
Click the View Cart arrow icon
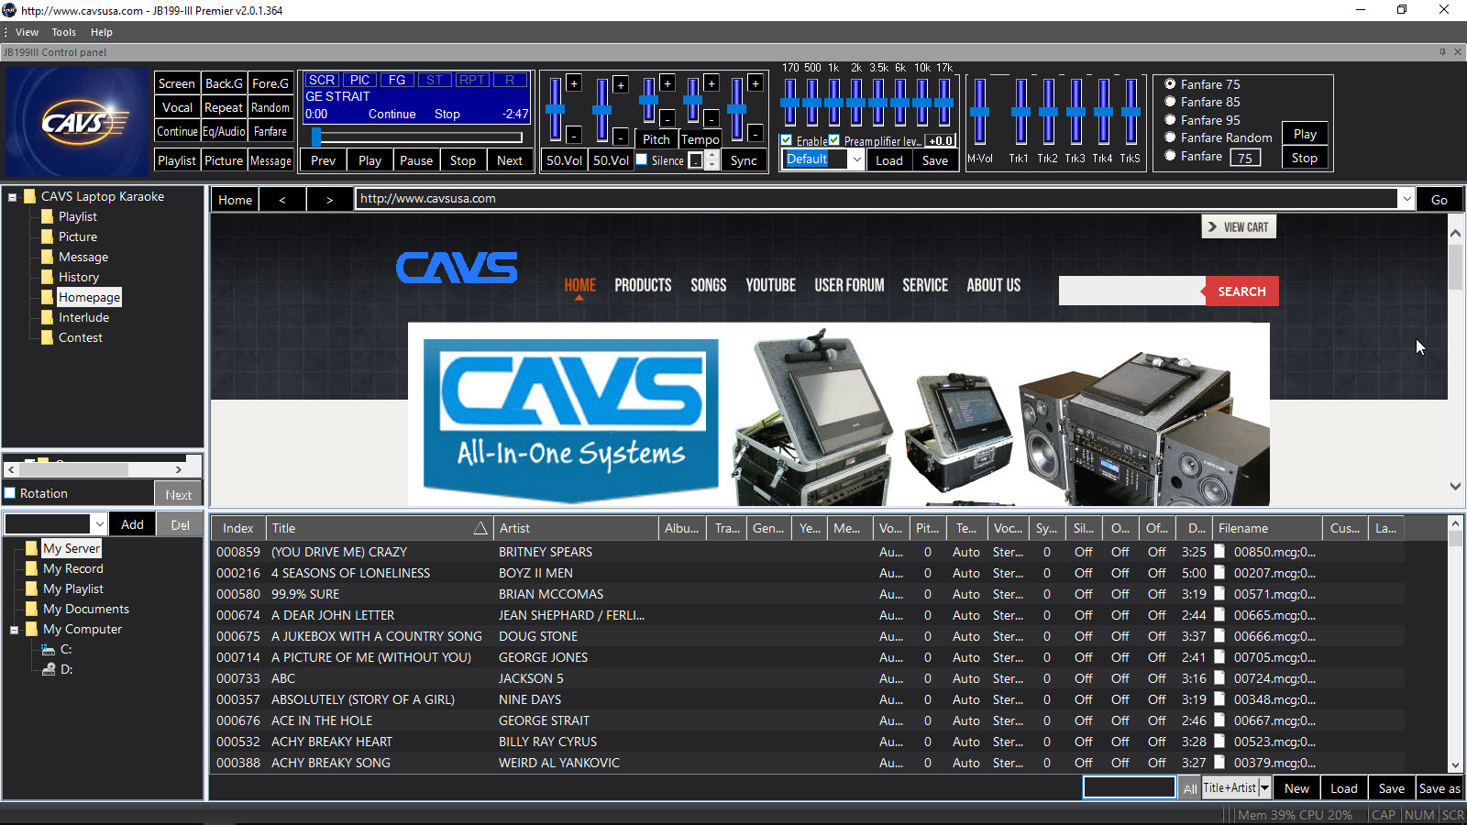tap(1213, 227)
